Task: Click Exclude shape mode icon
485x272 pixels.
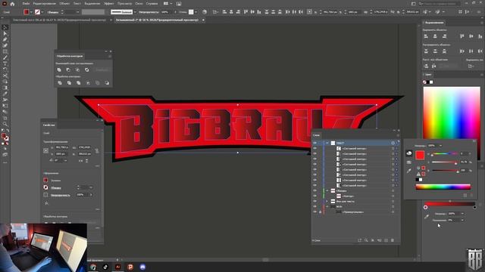Action: pyautogui.click(x=87, y=70)
